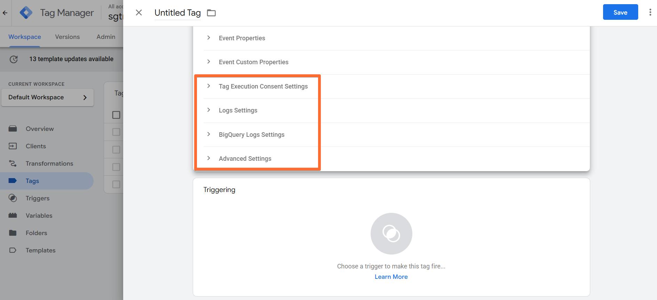Switch to the Admin tab

(106, 37)
